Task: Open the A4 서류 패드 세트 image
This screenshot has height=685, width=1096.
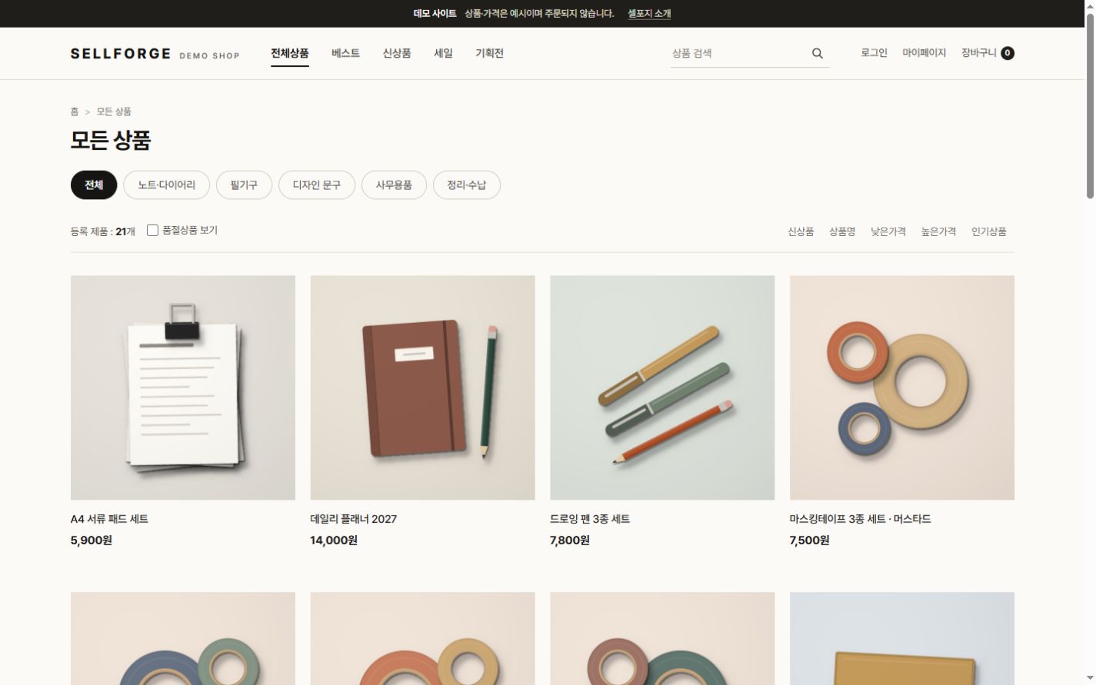Action: tap(183, 387)
